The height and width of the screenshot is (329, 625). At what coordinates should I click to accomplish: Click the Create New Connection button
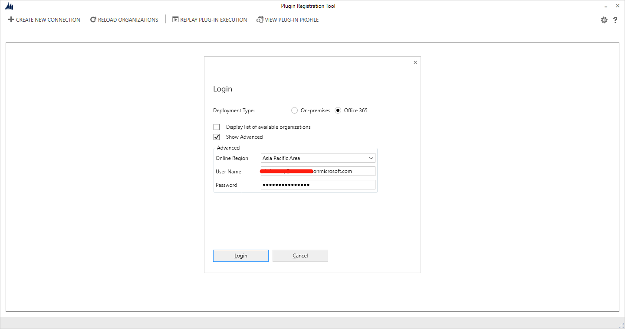tap(44, 20)
